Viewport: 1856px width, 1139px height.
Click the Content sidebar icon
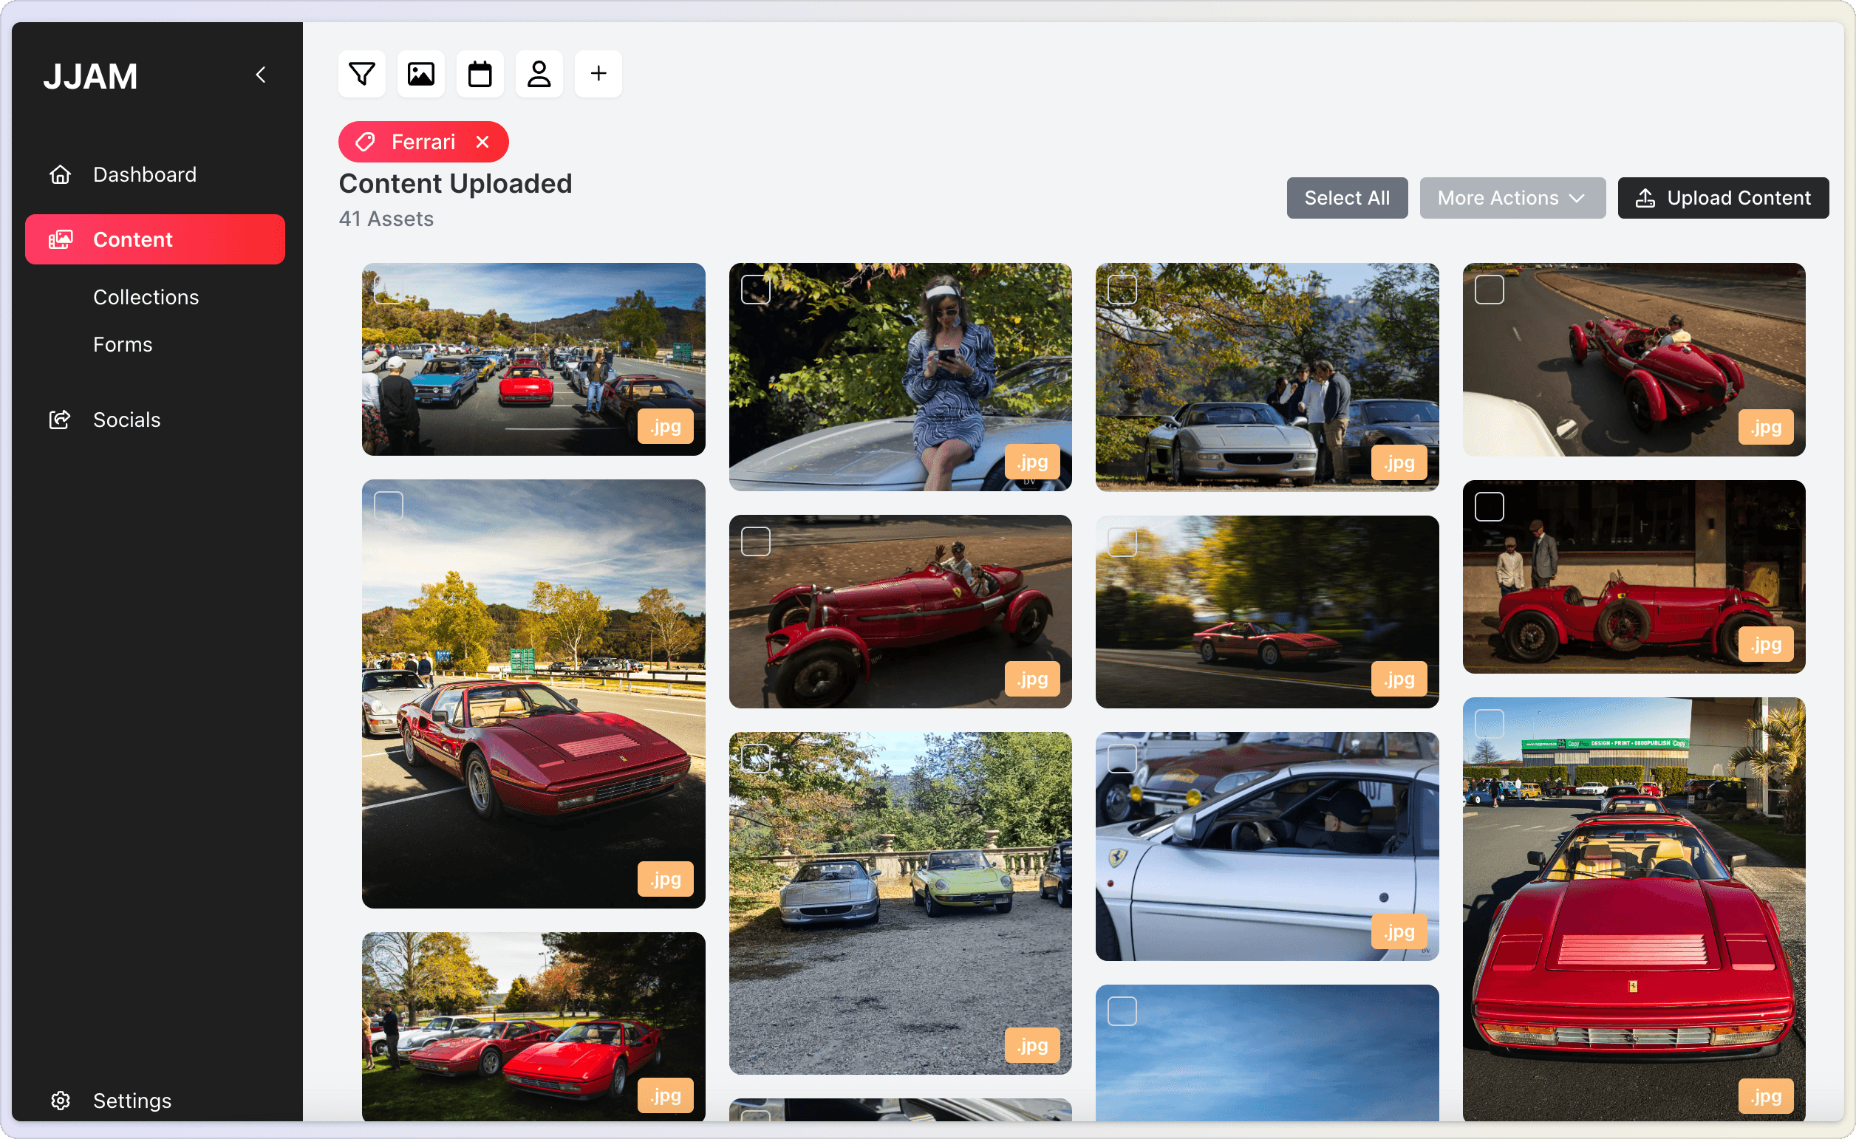click(58, 239)
